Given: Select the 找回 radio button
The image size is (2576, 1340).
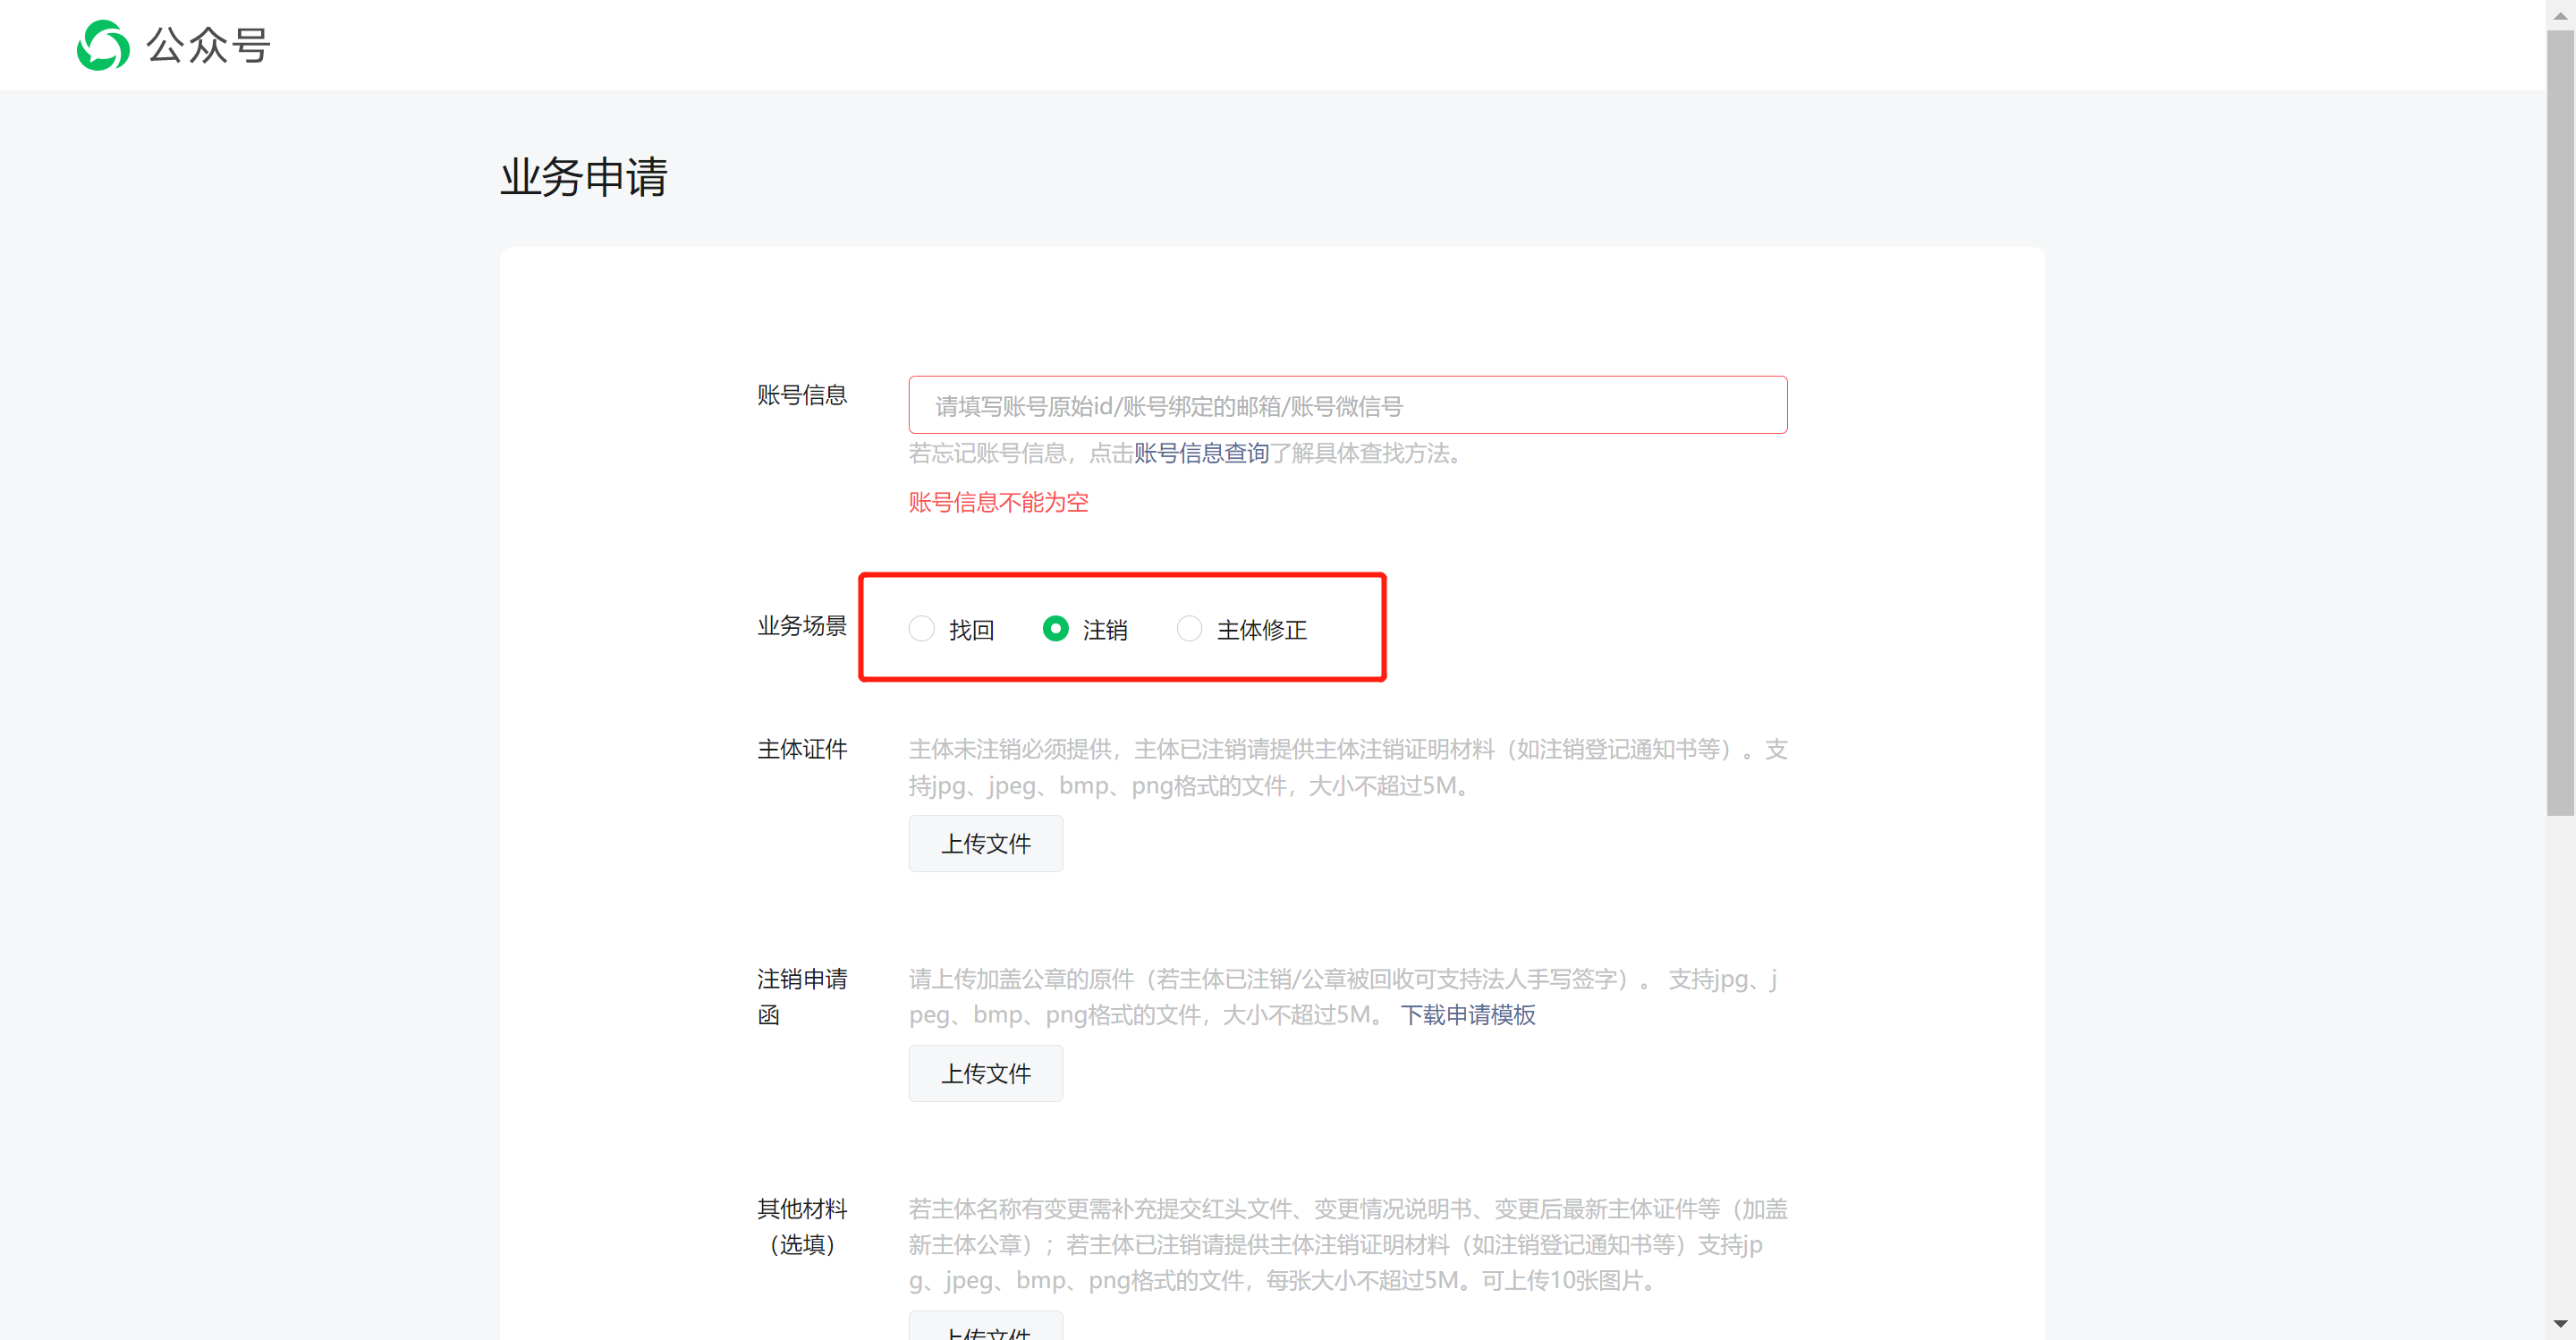Looking at the screenshot, I should 921,628.
